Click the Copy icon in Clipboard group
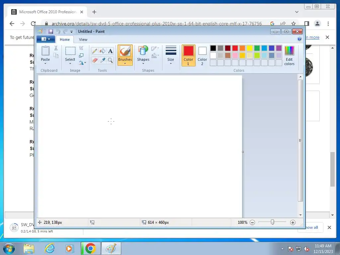Screen dimensions: 340x255 (56, 55)
